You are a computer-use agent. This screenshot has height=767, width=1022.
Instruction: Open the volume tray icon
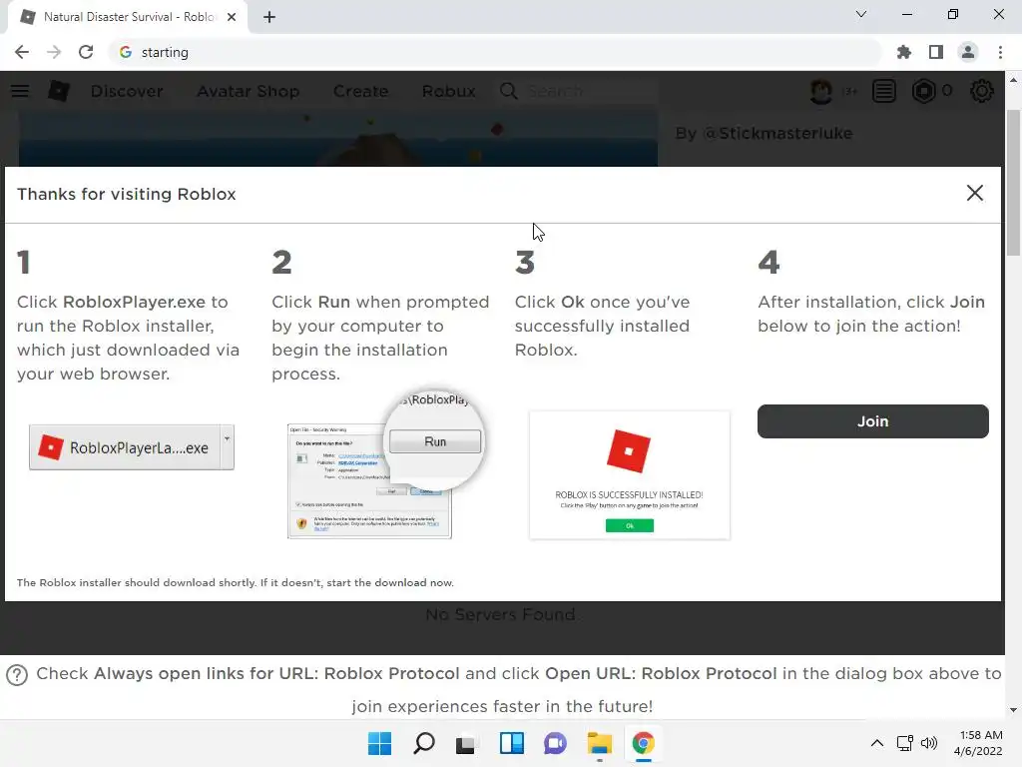tap(929, 743)
